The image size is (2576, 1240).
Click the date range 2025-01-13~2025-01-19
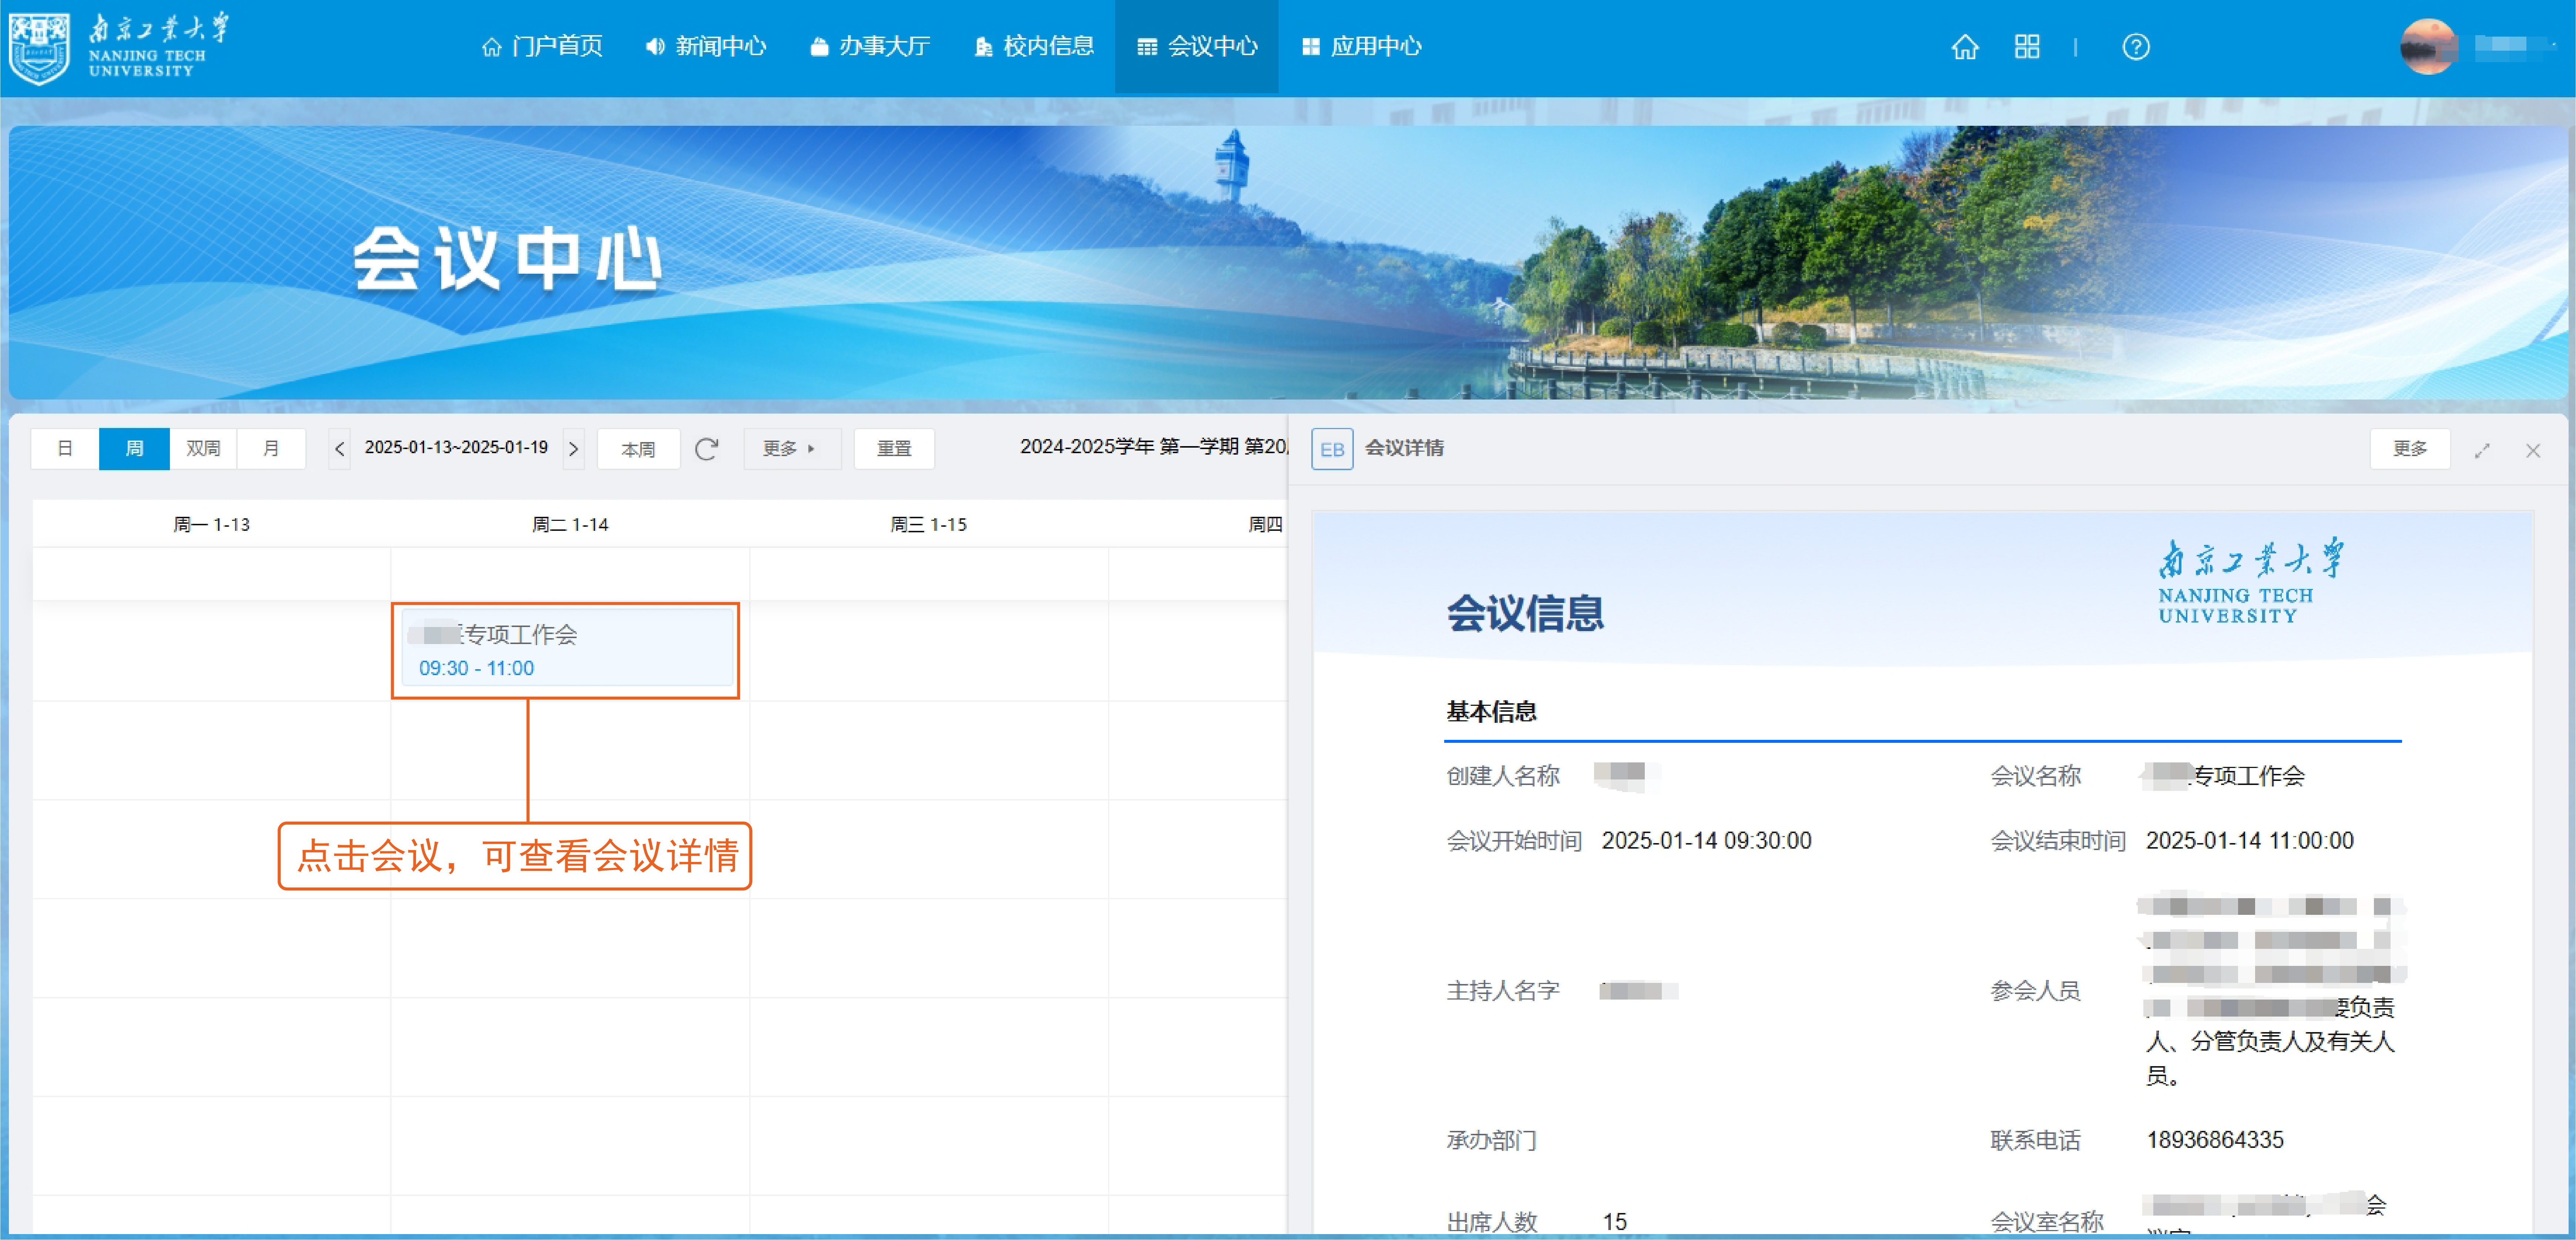(456, 448)
